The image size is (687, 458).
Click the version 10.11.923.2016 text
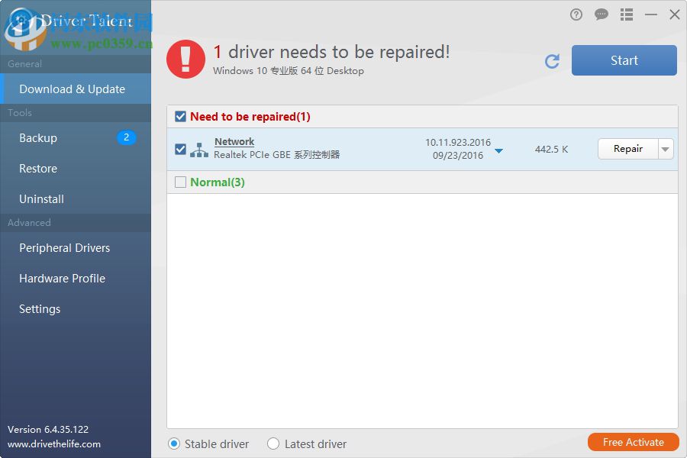[x=458, y=143]
